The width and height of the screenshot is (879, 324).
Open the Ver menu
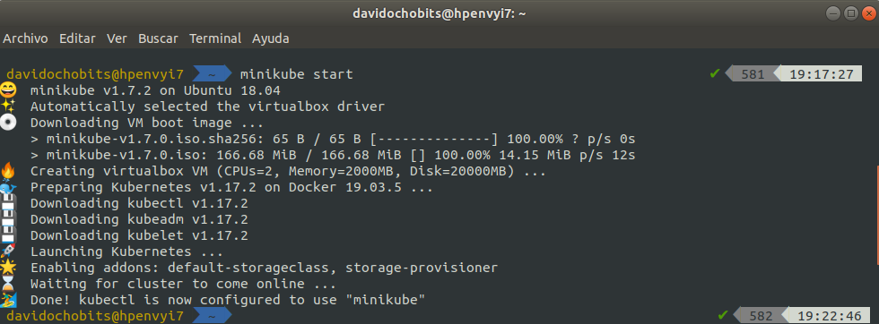click(117, 38)
